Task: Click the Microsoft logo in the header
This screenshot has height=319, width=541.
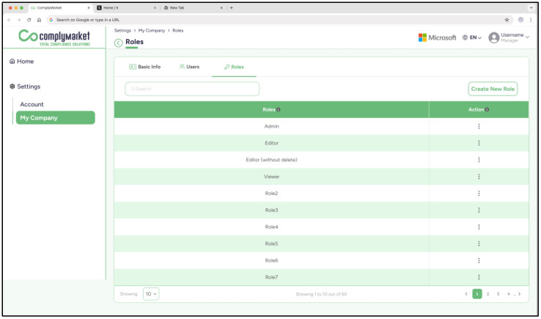Action: click(x=437, y=37)
